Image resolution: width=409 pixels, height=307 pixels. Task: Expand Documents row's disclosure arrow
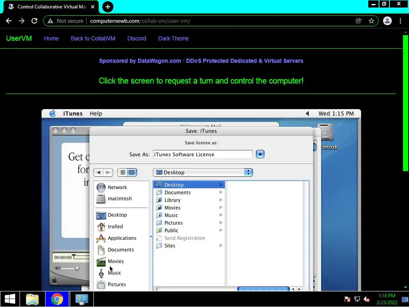click(x=221, y=192)
